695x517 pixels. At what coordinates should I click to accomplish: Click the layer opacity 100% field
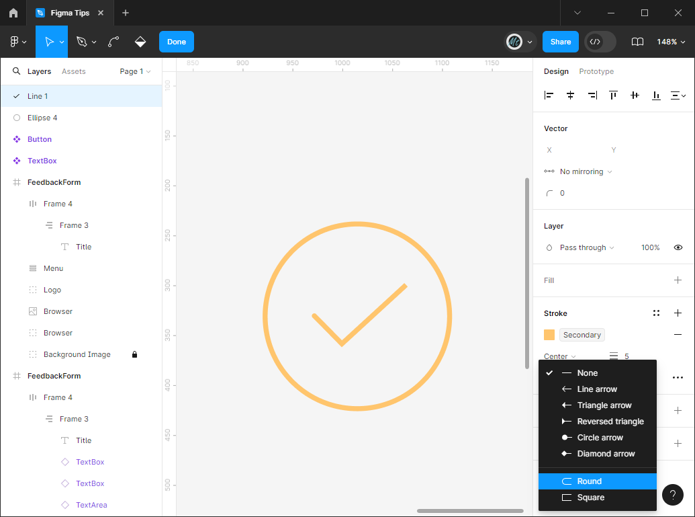point(650,247)
